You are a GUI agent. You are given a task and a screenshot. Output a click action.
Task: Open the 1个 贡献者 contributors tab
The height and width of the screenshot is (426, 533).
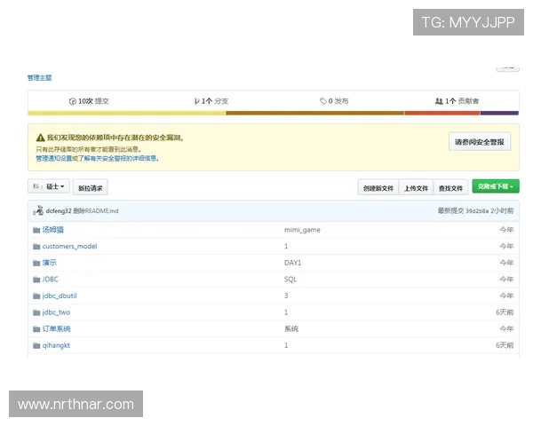pos(457,101)
